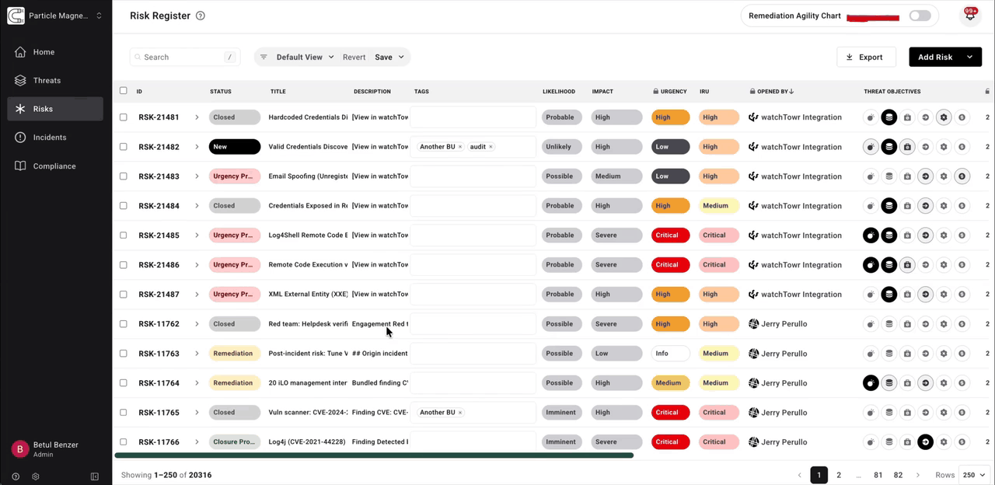Viewport: 995px width, 485px height.
Task: Navigate to Compliance in the sidebar
Action: pos(55,166)
